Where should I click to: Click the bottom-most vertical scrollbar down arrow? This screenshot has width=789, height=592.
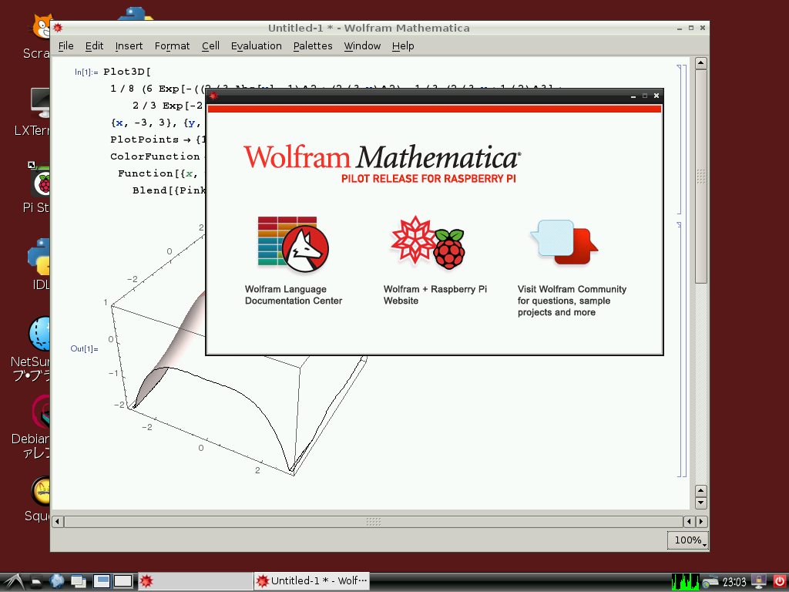[x=701, y=503]
